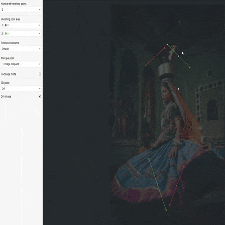Uncheck the Dim image checkbox
The height and width of the screenshot is (225, 225).
click(x=40, y=96)
